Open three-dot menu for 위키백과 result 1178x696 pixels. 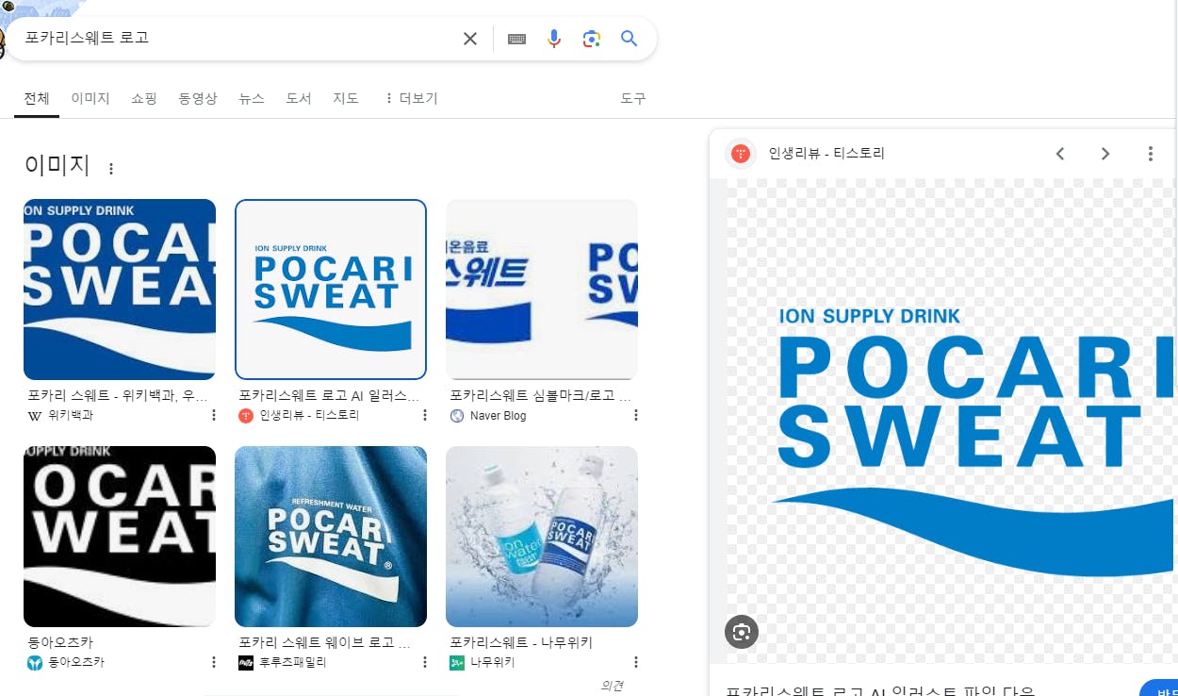pos(214,415)
